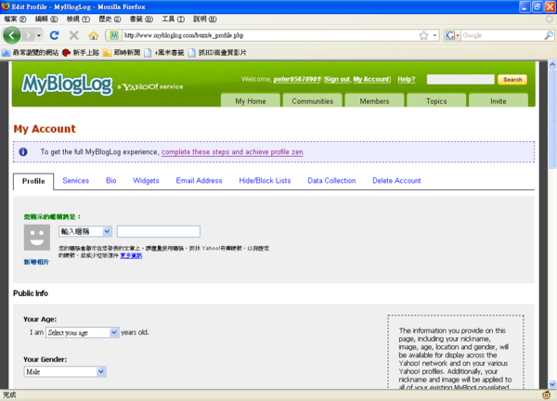Go to the browser home page icon
Viewport: 557px width, 401px height.
pyautogui.click(x=94, y=35)
